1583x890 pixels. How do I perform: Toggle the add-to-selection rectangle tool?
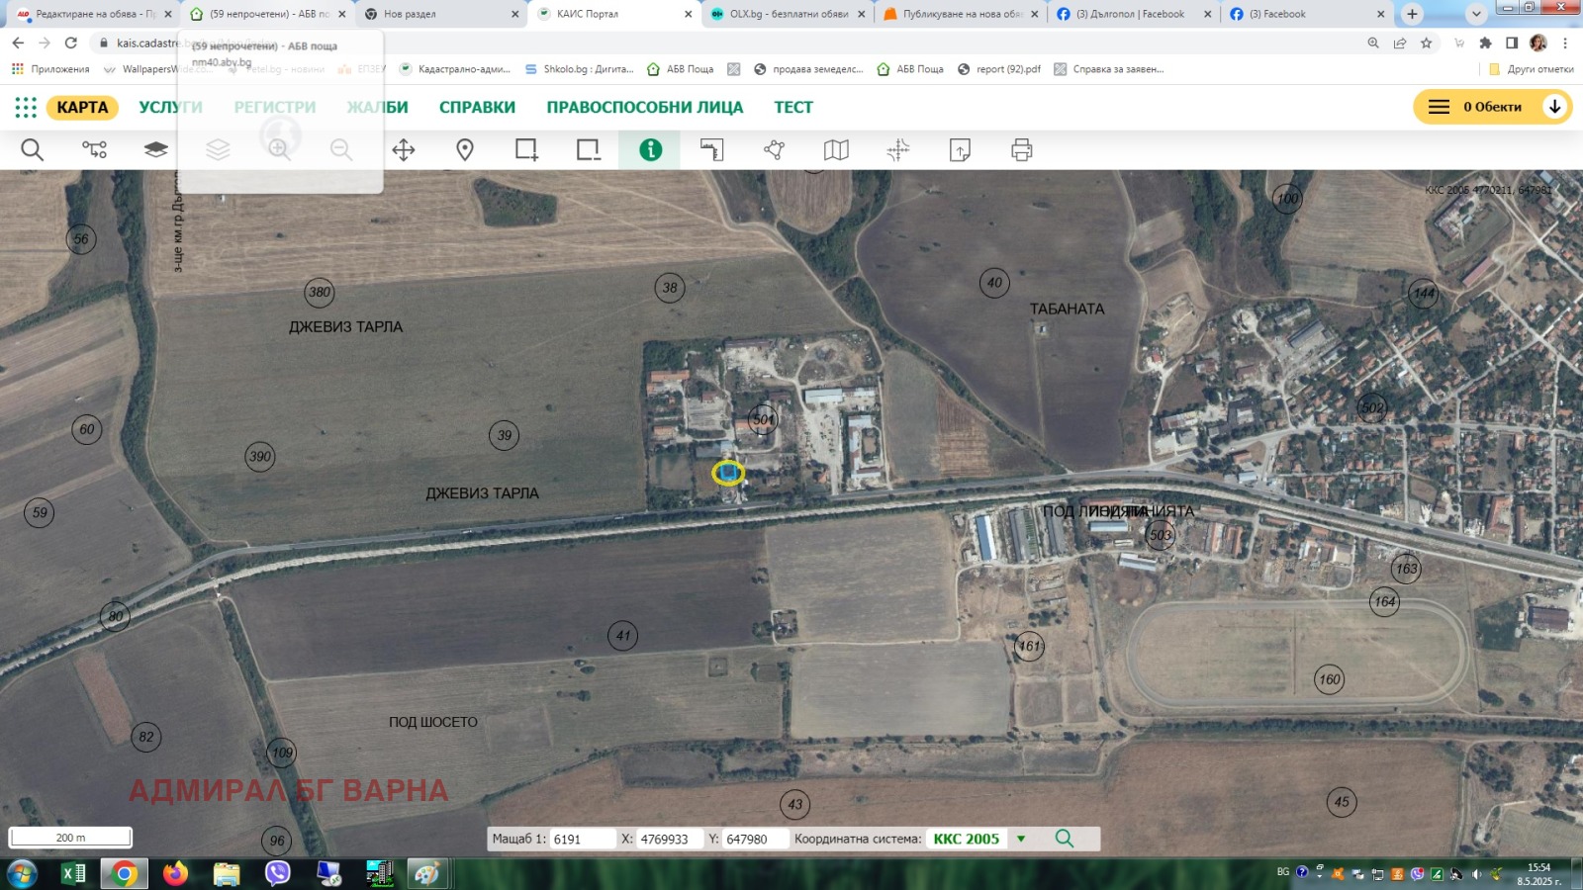[x=524, y=149]
